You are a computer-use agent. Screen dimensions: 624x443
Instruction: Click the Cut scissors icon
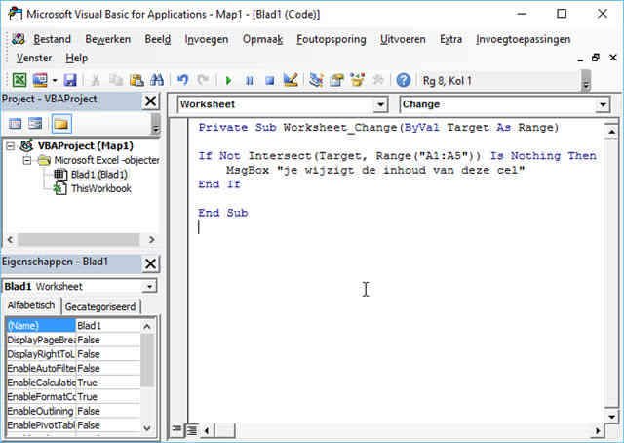click(x=96, y=80)
